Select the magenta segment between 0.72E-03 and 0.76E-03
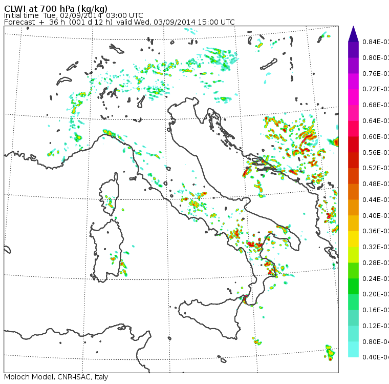 [x=353, y=82]
